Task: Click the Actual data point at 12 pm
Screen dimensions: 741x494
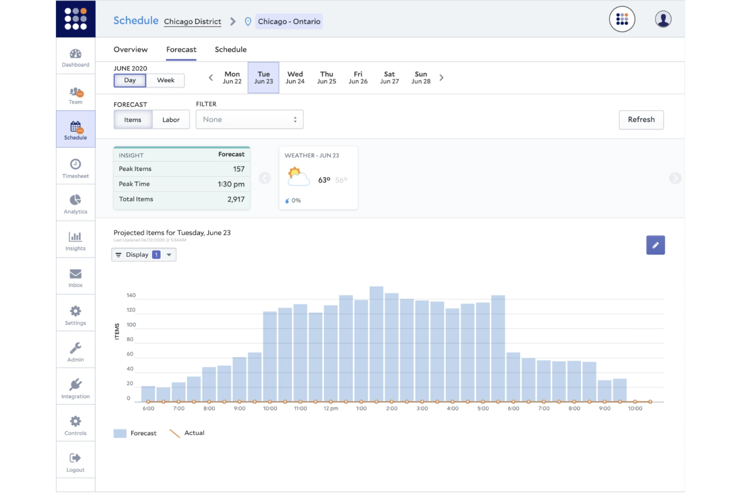Action: pos(331,401)
